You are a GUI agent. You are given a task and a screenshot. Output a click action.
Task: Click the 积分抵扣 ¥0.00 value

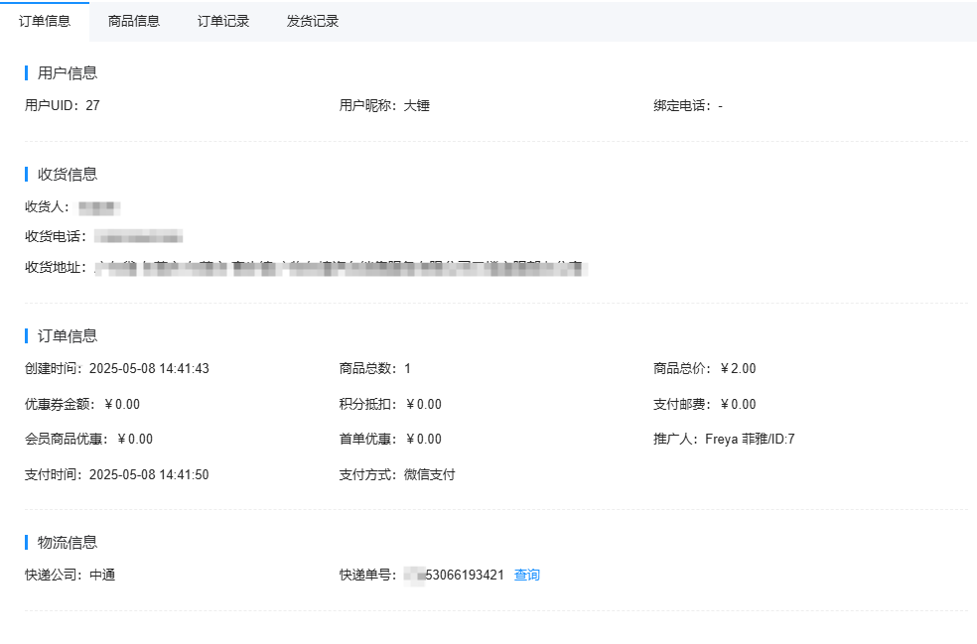tap(424, 404)
